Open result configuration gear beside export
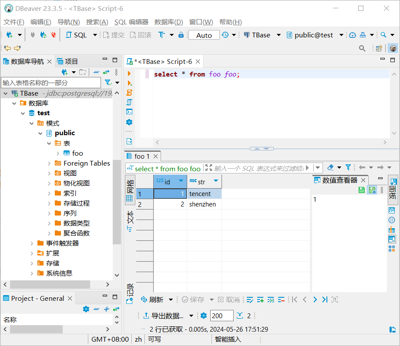 (204, 316)
